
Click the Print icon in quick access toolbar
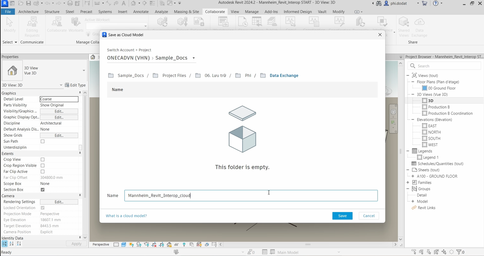coord(70,3)
